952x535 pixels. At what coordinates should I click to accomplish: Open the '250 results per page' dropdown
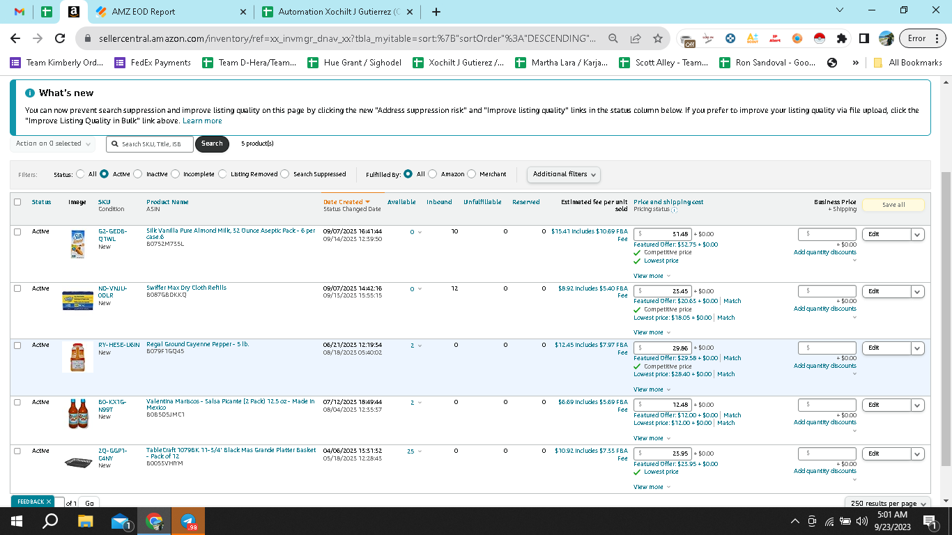[888, 503]
